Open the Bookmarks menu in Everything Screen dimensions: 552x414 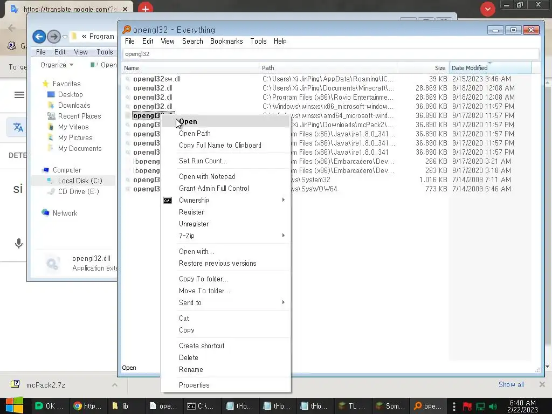tap(226, 41)
